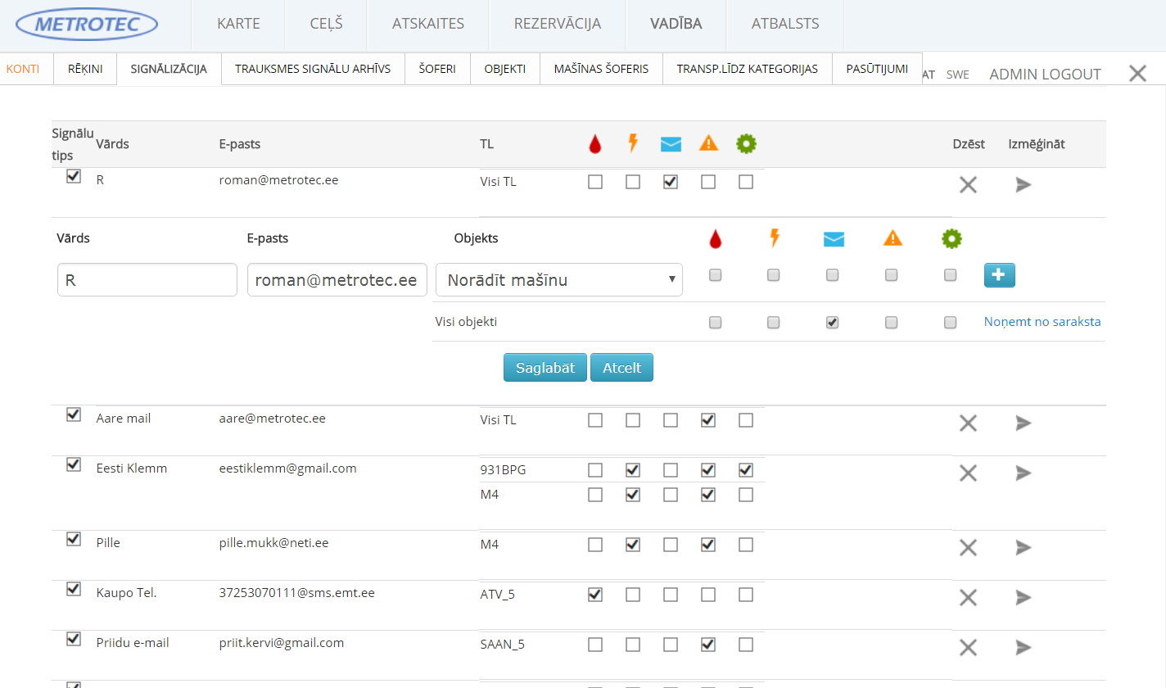This screenshot has height=688, width=1166.
Task: Click the METROTEC logo
Action: 86,25
